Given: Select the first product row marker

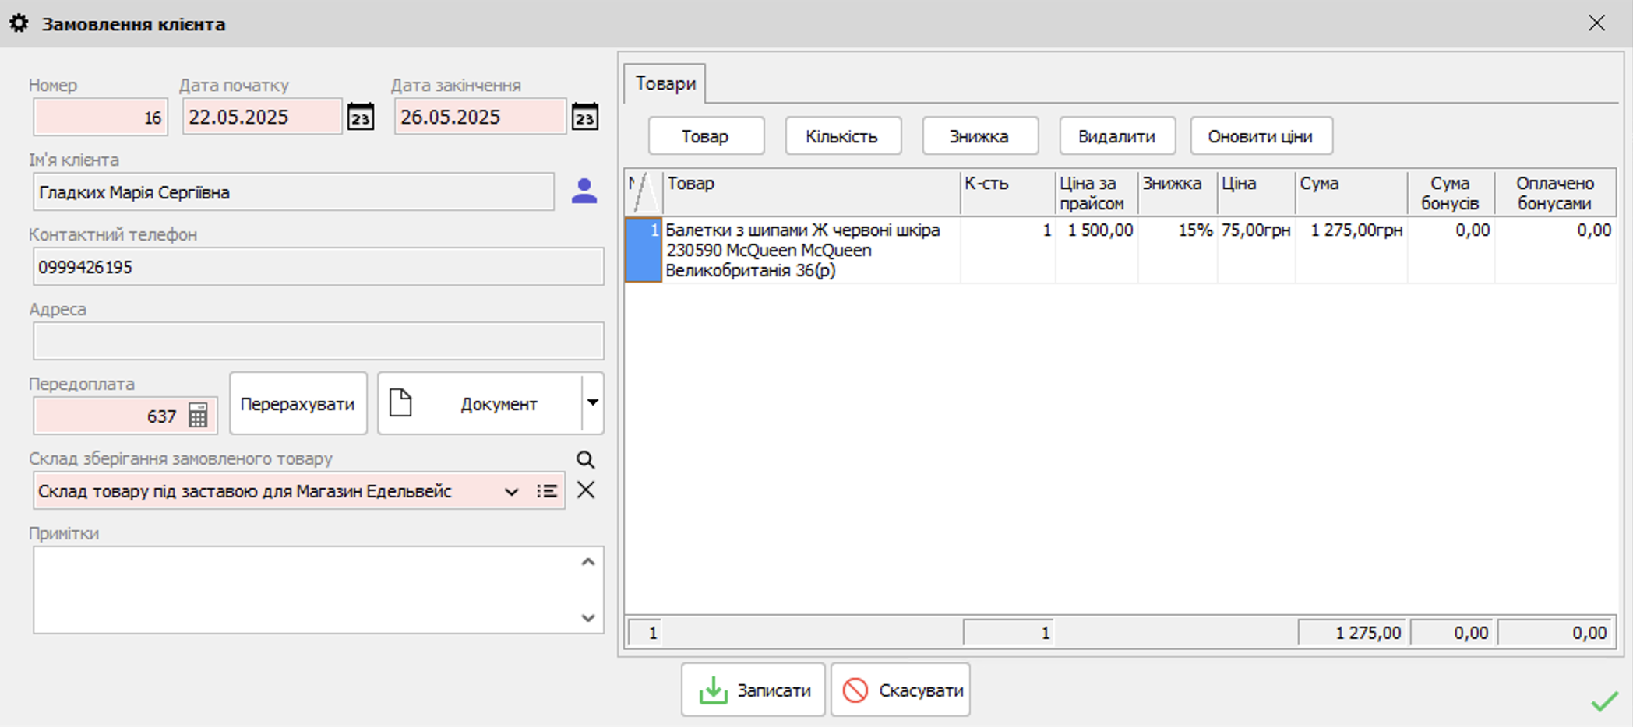Looking at the screenshot, I should coord(643,250).
